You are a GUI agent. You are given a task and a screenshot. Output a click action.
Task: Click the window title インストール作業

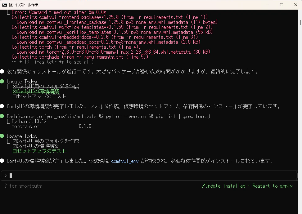coord(27,5)
